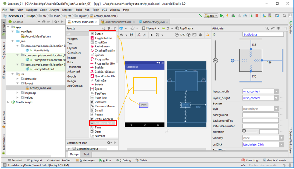Click Apply Changes lightning bolt icon
Screen dimensions: 294x169
[228, 16]
